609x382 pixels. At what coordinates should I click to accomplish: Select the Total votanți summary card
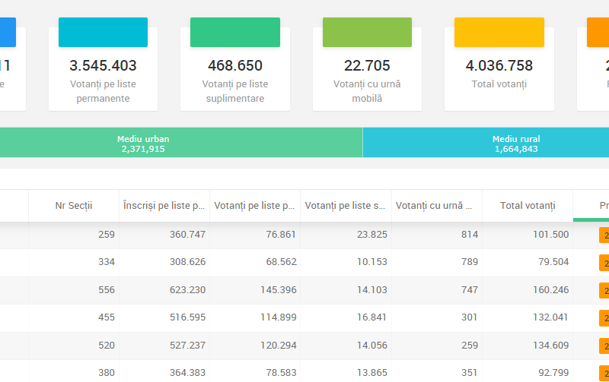499,74
